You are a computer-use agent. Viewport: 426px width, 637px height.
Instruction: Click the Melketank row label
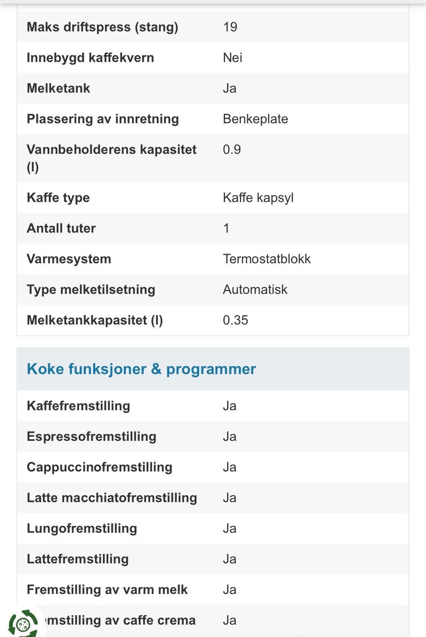tap(58, 88)
